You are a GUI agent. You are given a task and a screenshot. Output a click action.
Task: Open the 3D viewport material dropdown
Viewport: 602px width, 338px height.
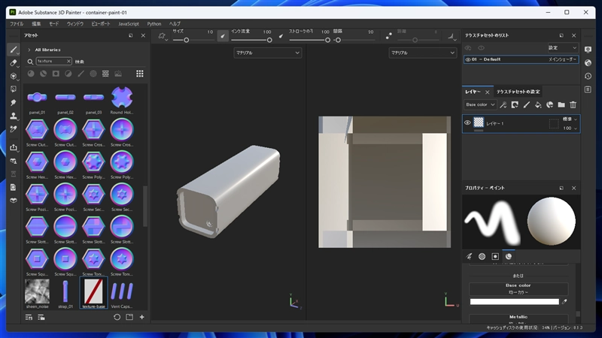267,53
